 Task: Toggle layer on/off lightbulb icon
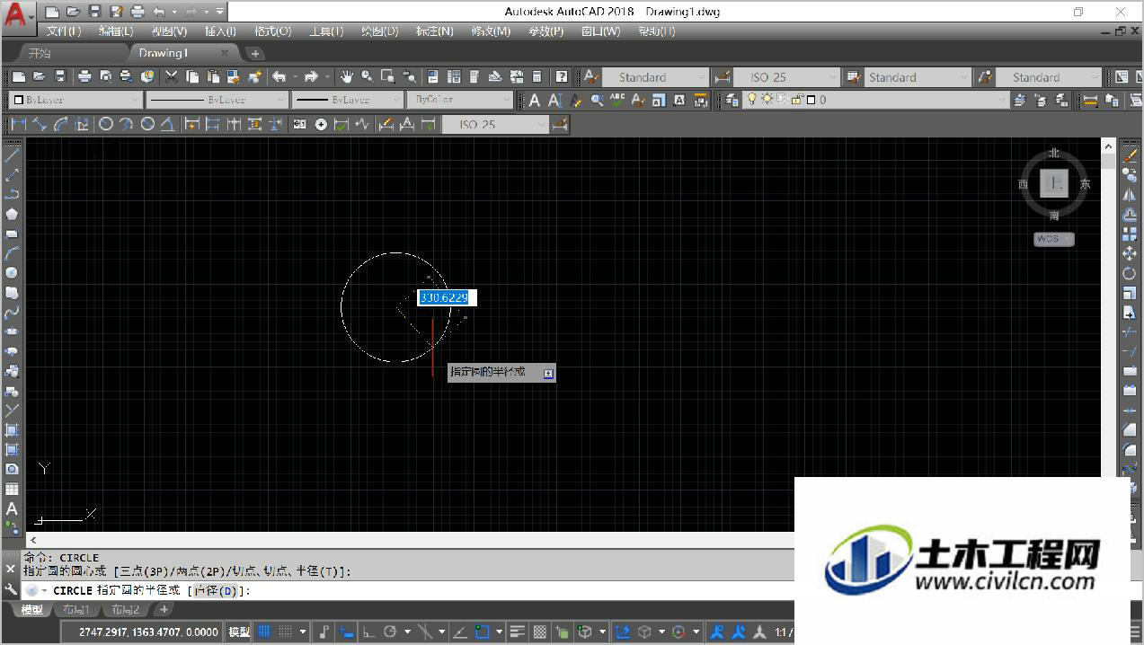click(x=753, y=100)
